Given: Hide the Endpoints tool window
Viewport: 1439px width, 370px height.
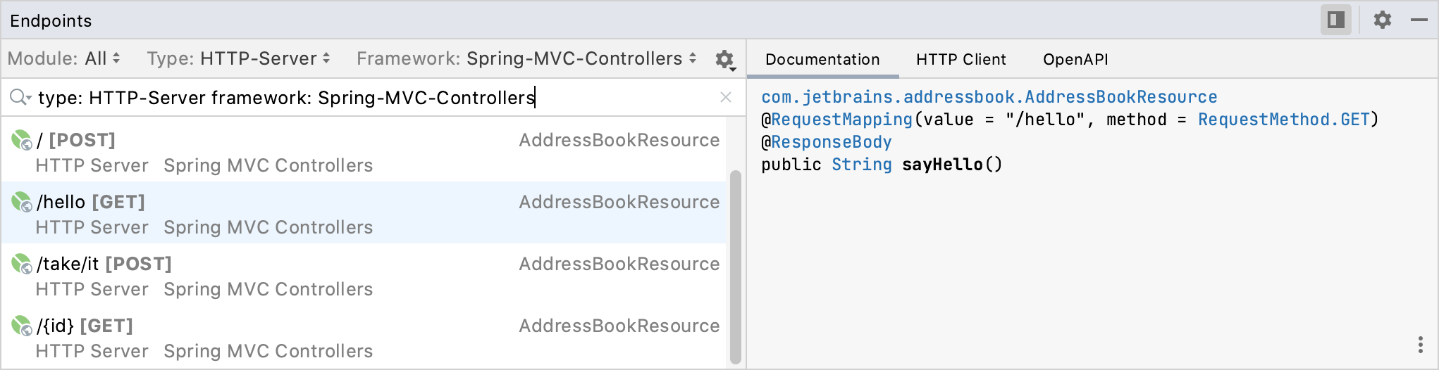Looking at the screenshot, I should [x=1419, y=20].
